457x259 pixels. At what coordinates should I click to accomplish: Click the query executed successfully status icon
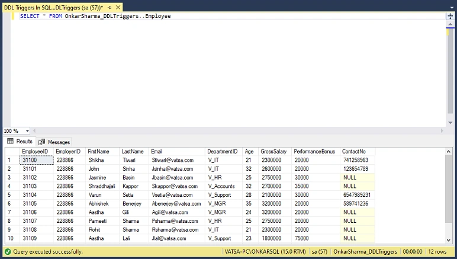coord(8,252)
